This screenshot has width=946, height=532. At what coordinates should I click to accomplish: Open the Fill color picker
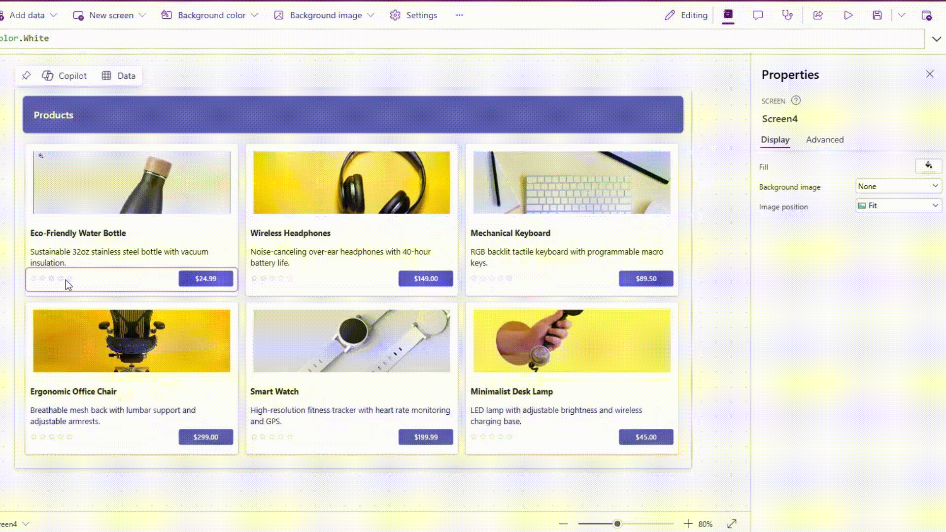tap(928, 166)
